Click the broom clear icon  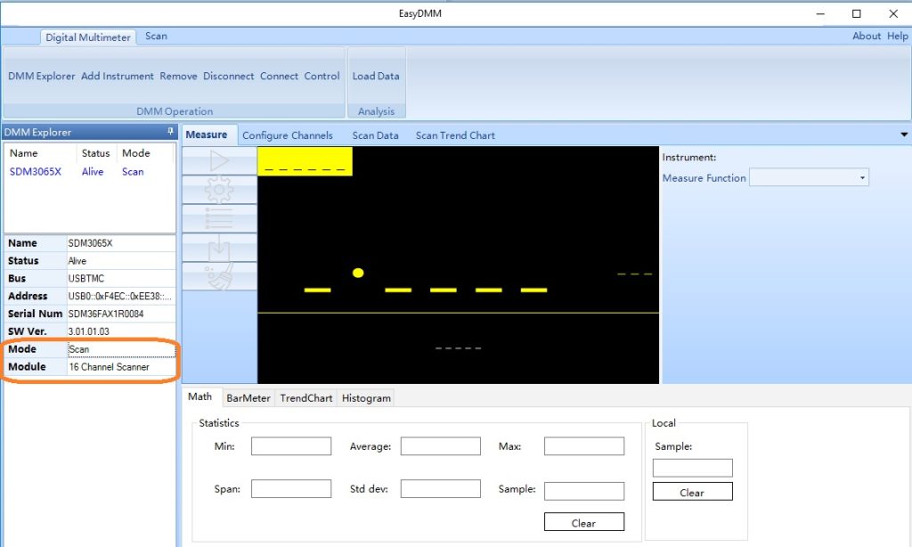pyautogui.click(x=219, y=275)
